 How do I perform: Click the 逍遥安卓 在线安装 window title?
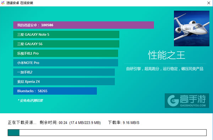(20, 3)
